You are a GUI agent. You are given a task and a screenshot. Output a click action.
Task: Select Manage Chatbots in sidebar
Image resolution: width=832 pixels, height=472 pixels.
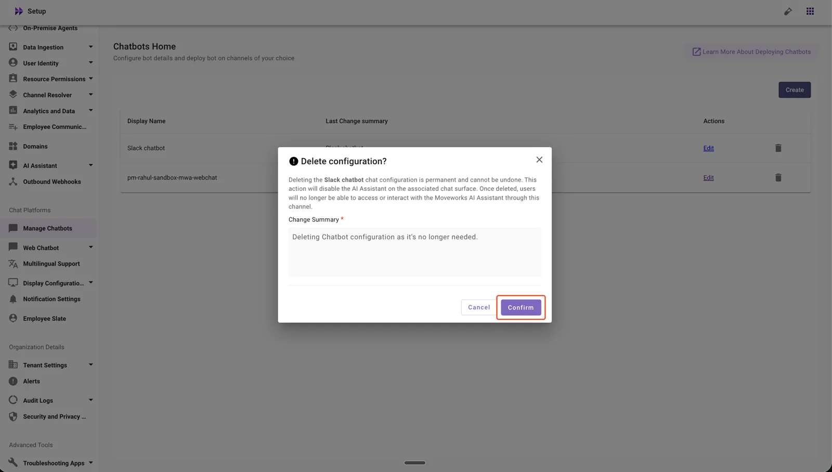click(x=47, y=228)
